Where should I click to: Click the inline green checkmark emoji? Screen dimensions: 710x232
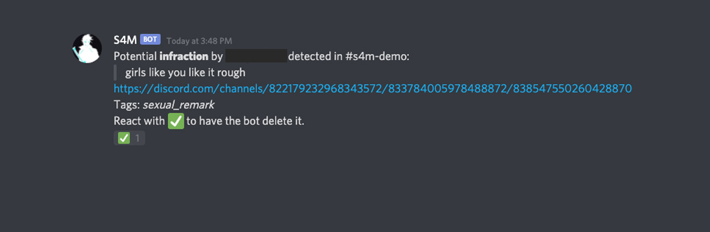[176, 121]
